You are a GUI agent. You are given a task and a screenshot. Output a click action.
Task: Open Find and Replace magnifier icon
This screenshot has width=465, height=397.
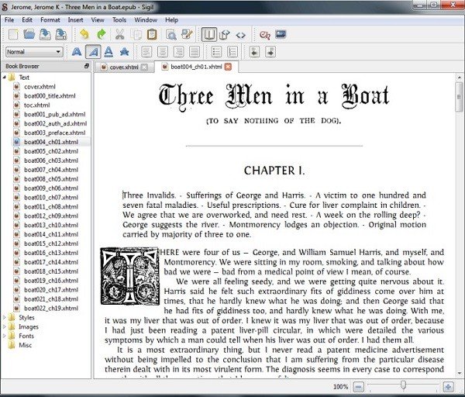(171, 35)
